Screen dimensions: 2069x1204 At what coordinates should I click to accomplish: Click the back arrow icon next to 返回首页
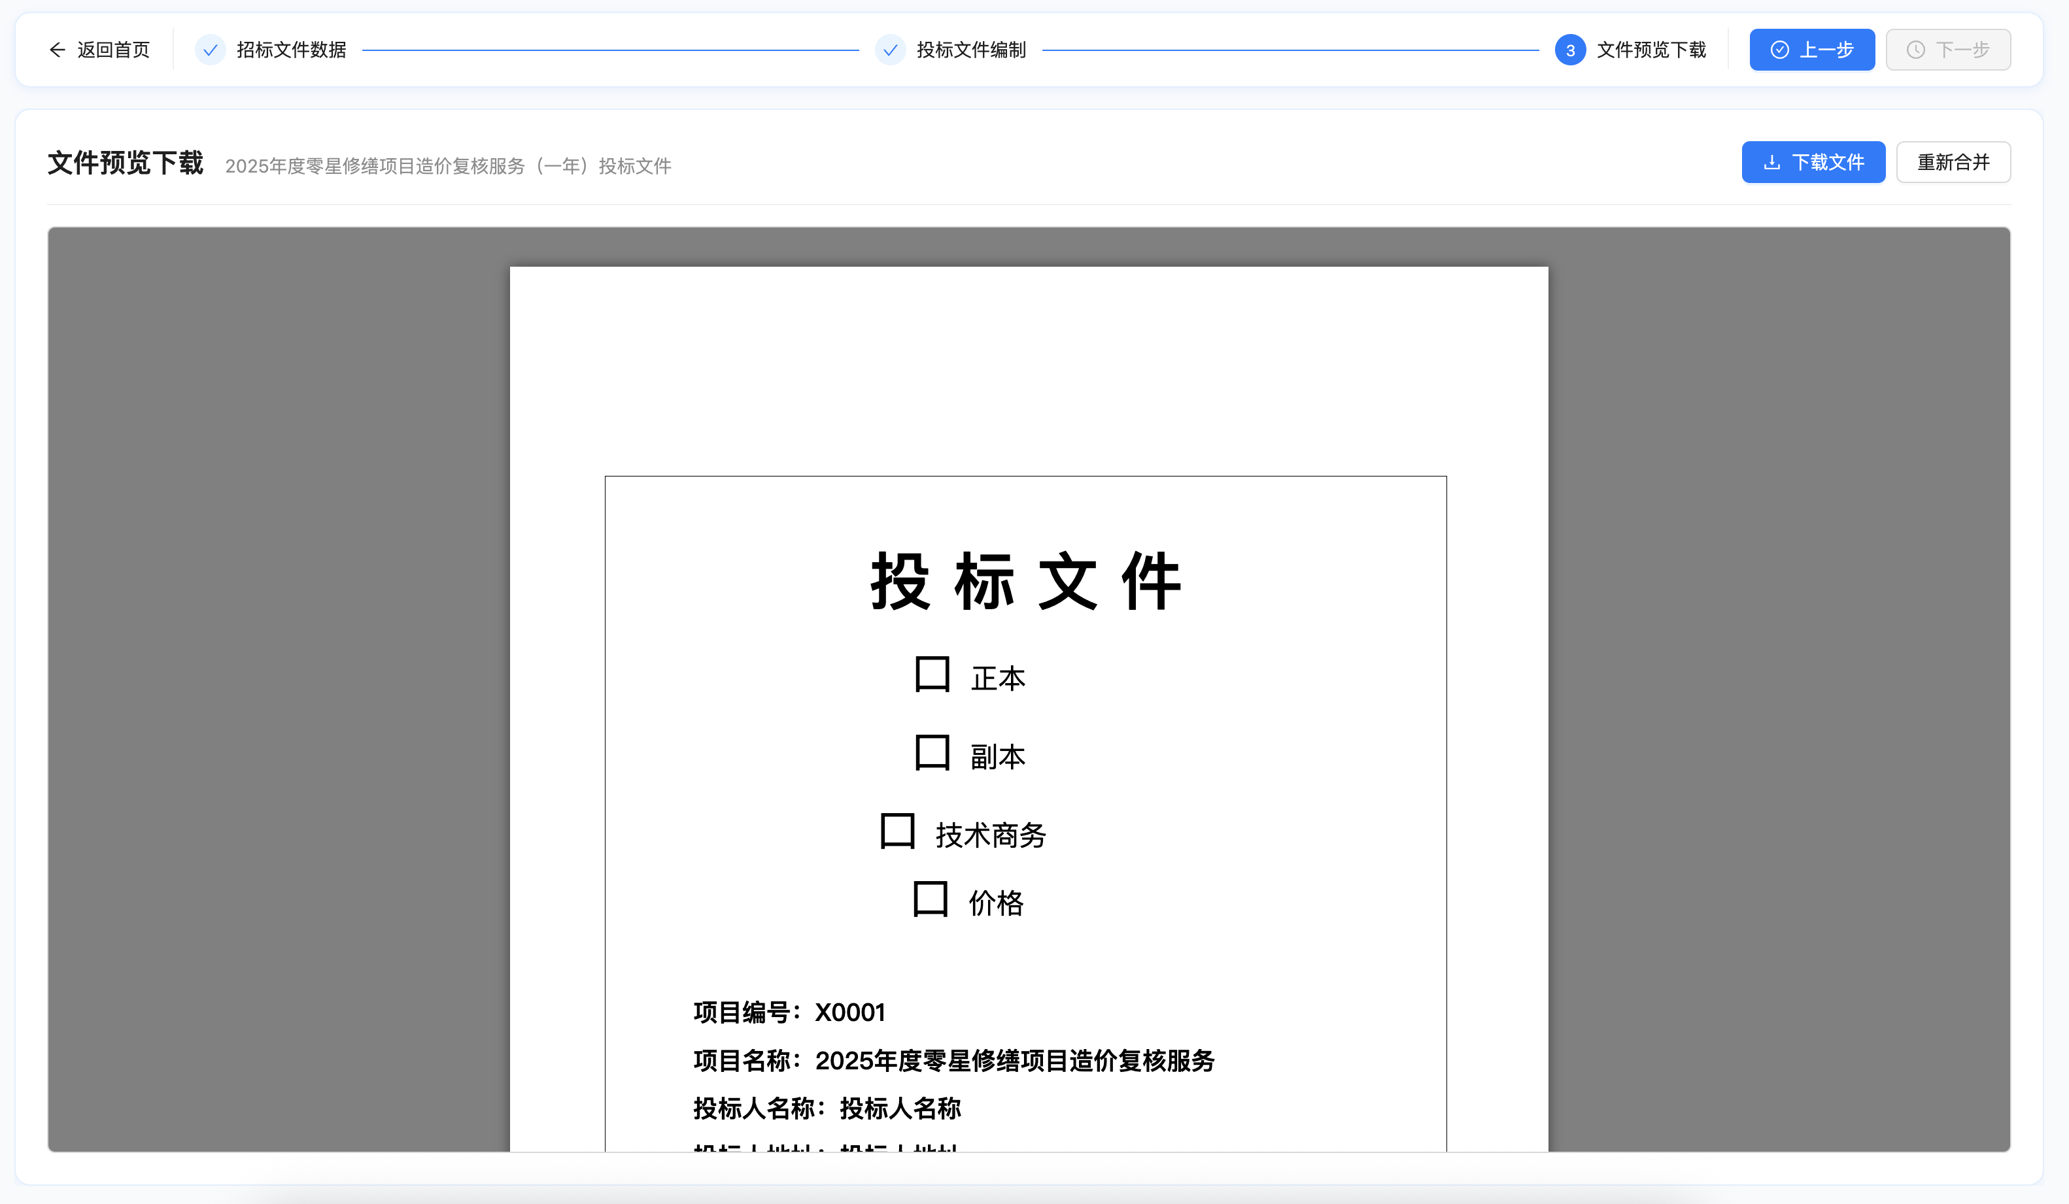coord(58,50)
